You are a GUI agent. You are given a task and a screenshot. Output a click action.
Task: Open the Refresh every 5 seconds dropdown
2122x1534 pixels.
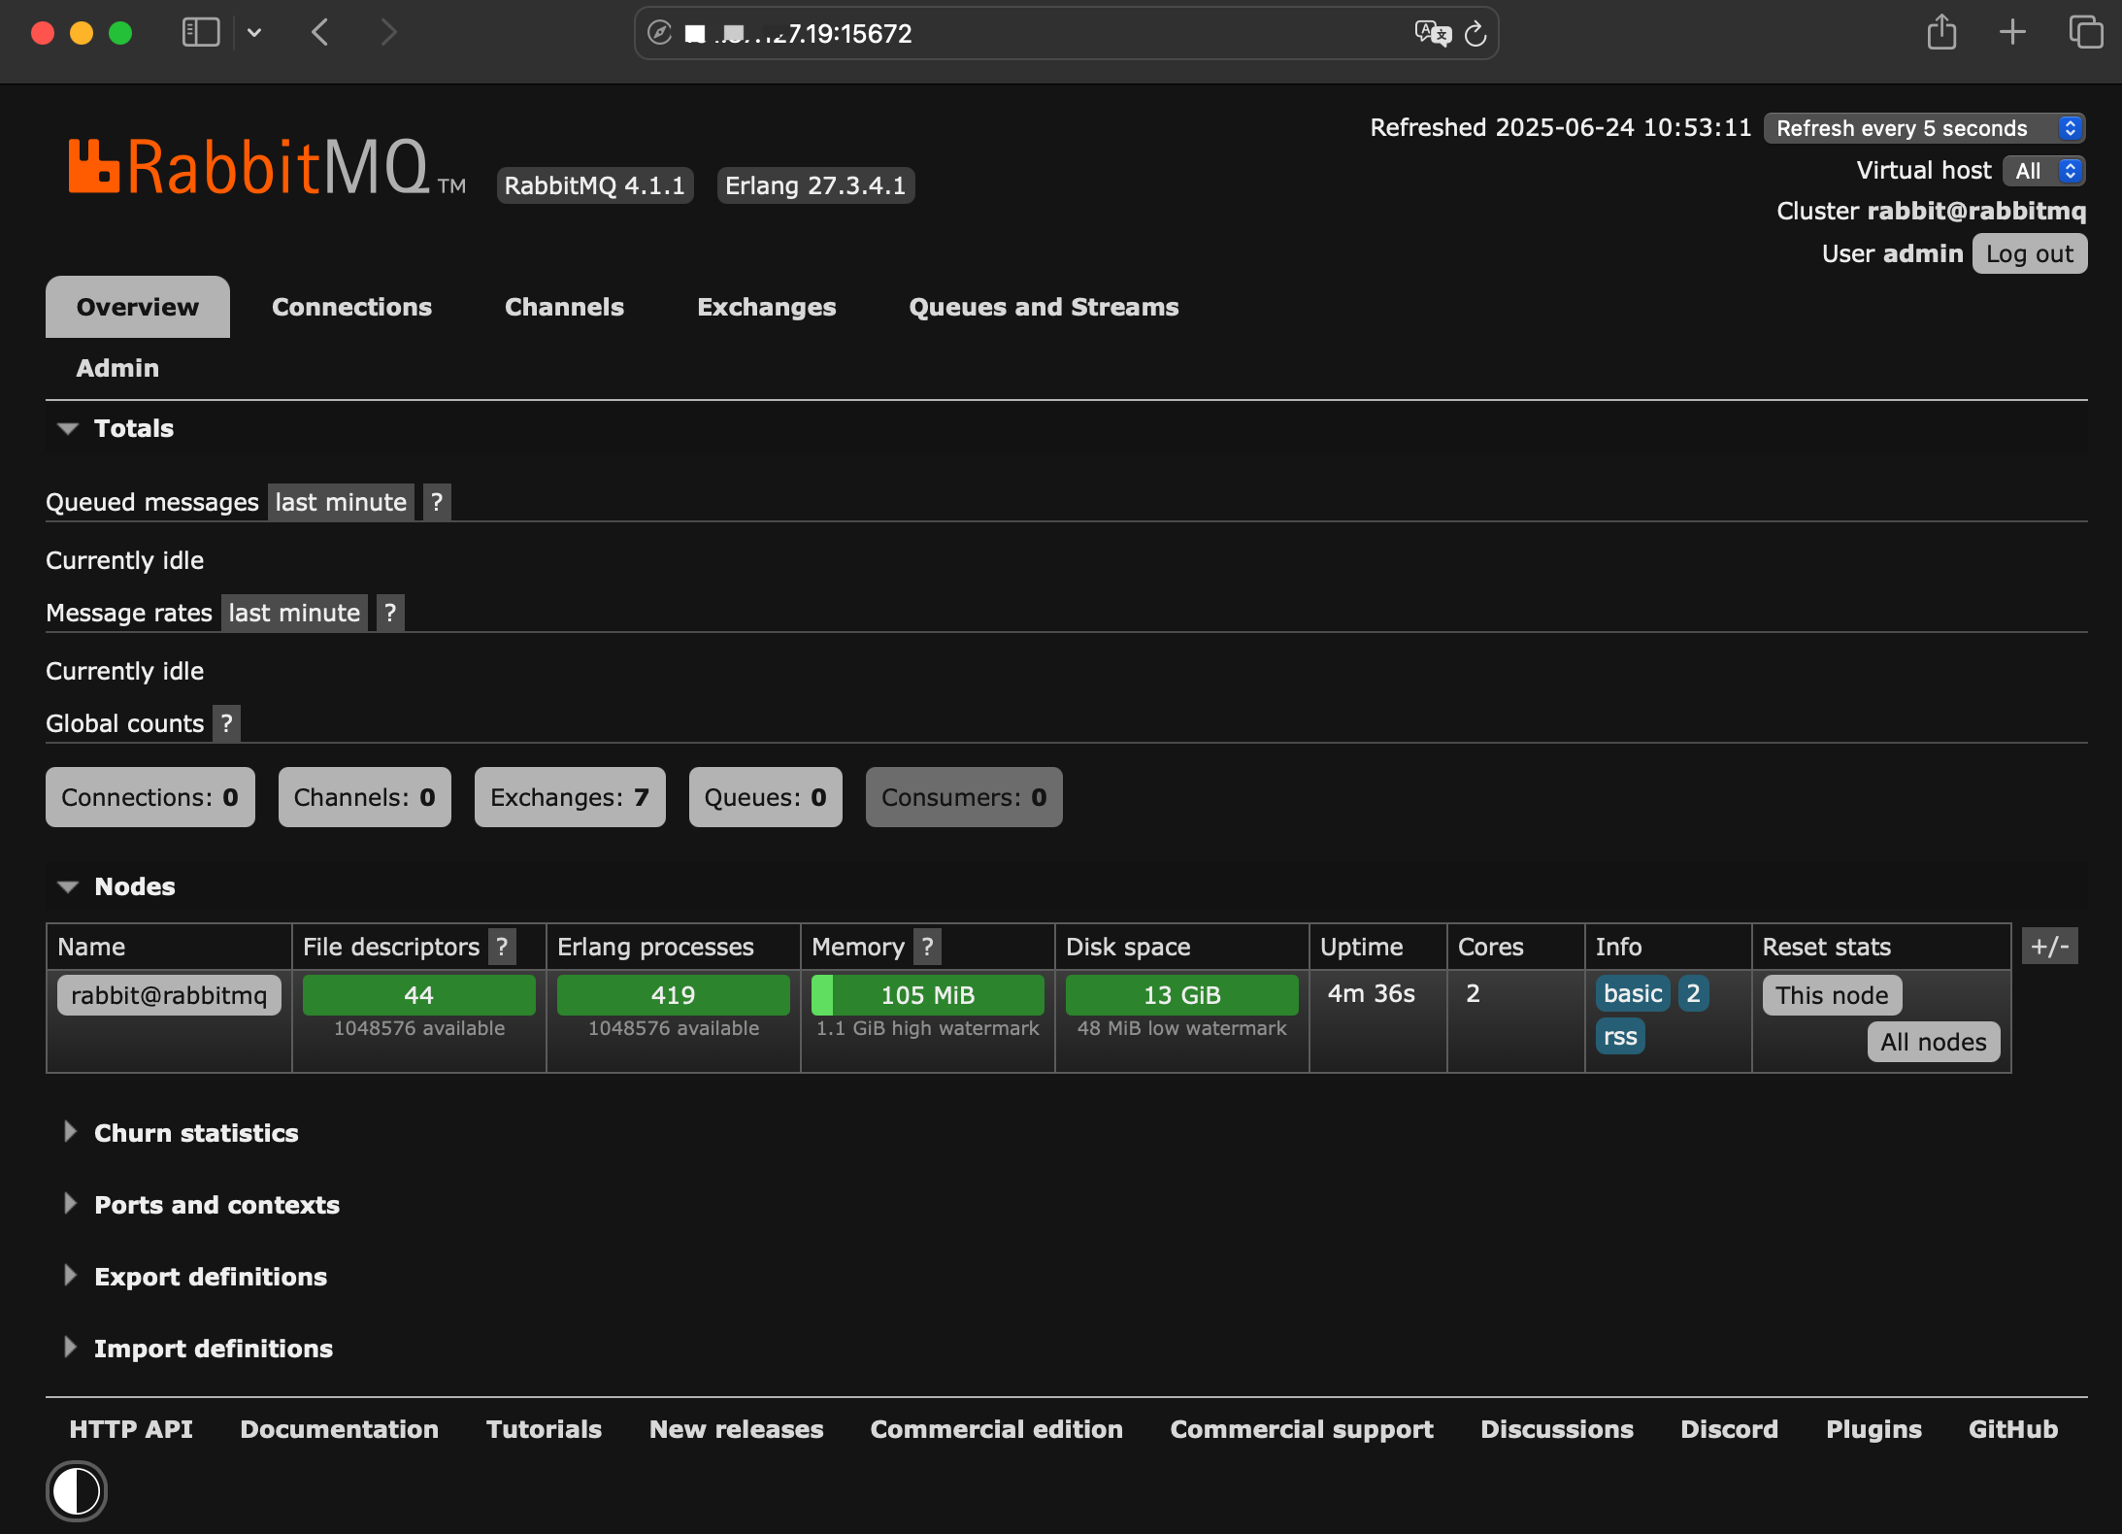1923,128
